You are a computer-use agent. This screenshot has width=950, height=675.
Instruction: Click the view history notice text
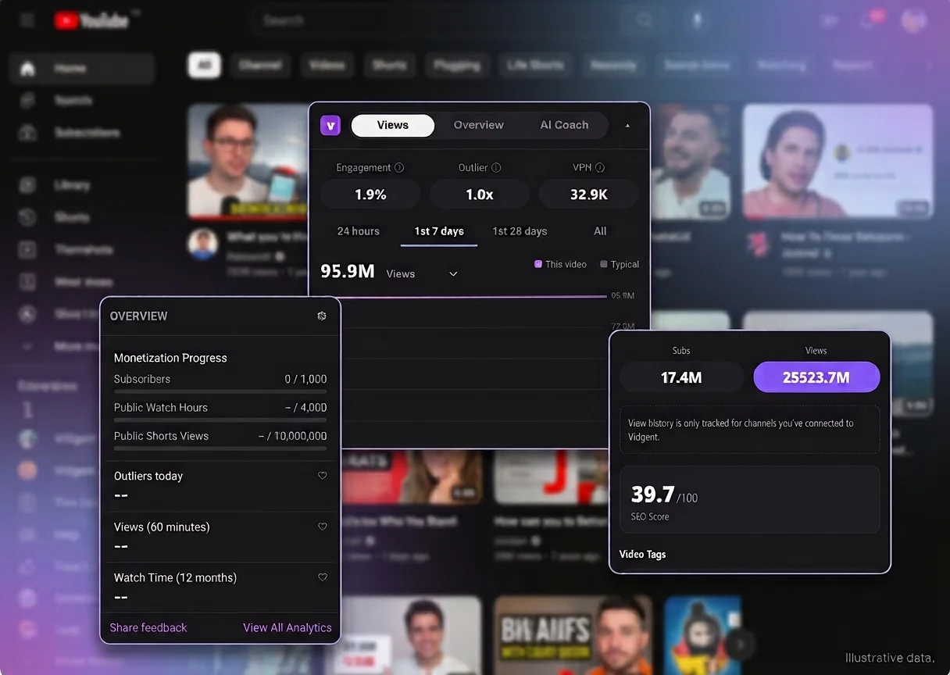tap(741, 430)
